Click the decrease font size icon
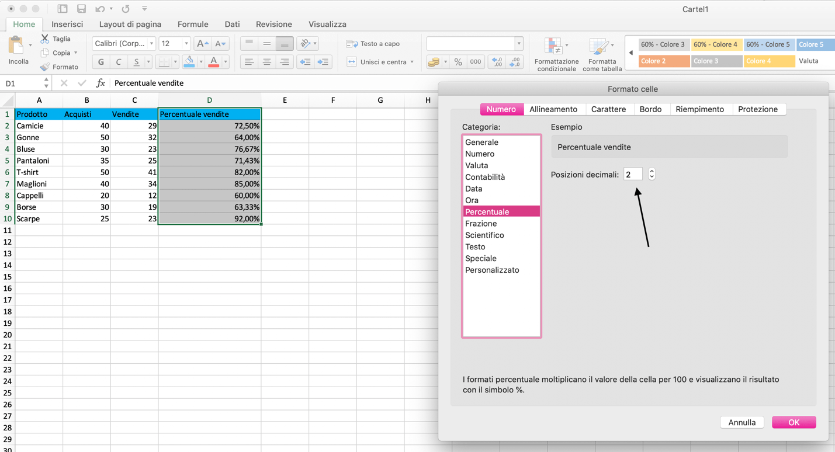835x452 pixels. click(220, 44)
